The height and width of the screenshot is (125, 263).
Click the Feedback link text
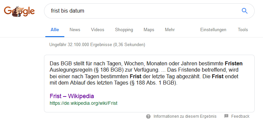point(240,116)
